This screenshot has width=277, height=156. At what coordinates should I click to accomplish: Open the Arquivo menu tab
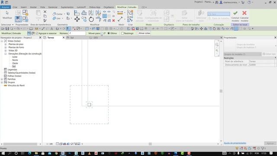tap(6, 7)
